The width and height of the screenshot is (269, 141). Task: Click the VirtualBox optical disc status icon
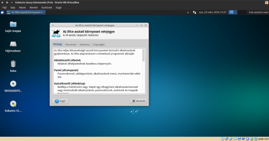(x=223, y=139)
